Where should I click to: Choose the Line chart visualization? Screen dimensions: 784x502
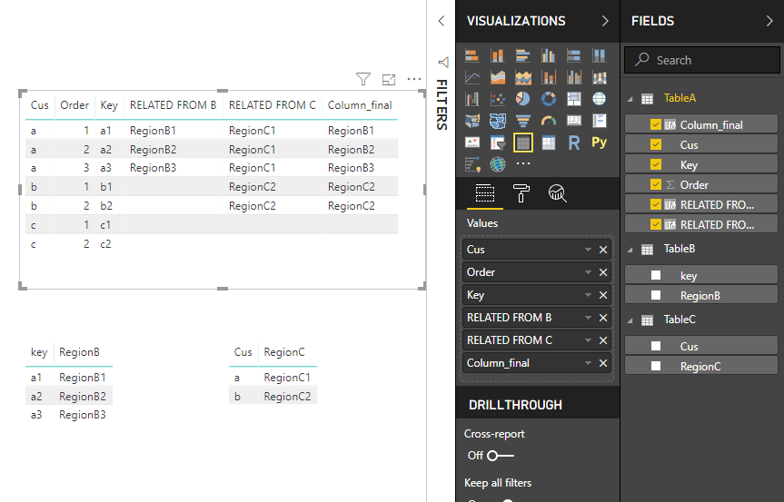472,77
